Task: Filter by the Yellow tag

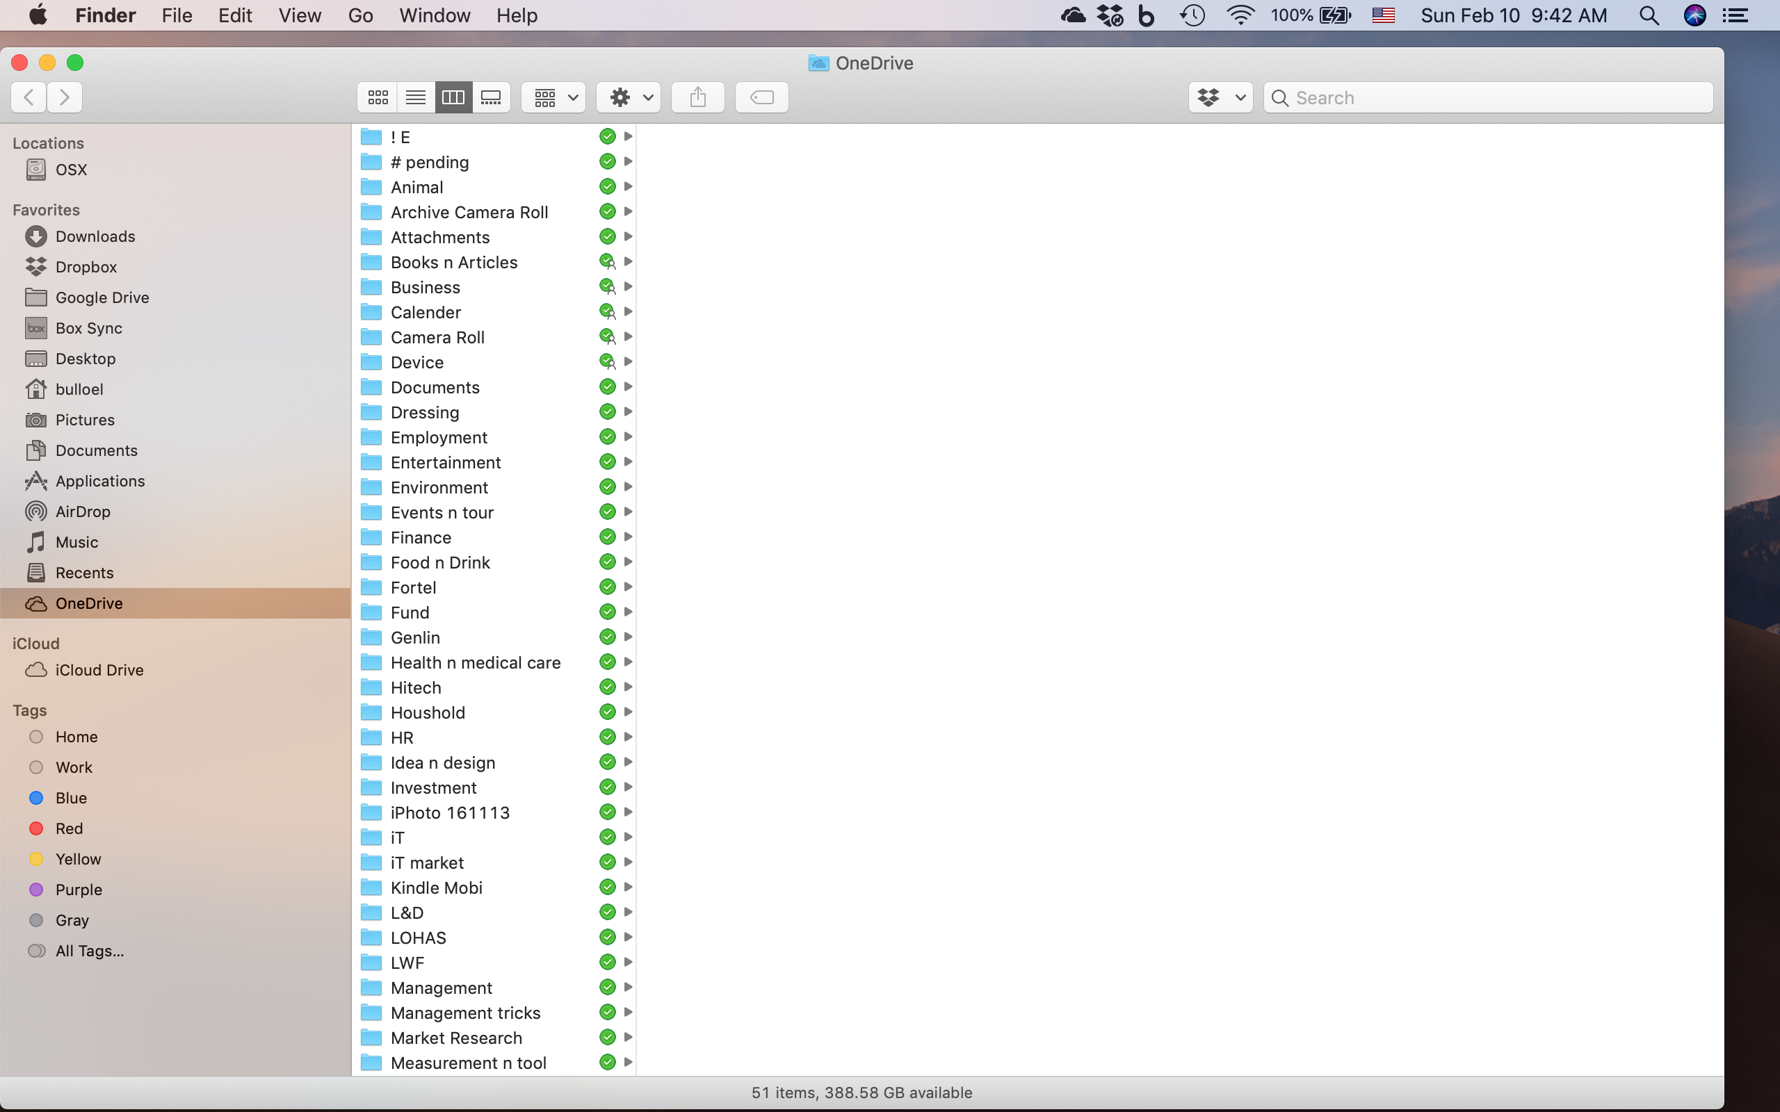Action: (175, 859)
